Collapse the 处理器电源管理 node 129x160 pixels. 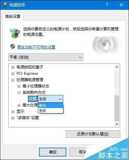(x=13, y=80)
